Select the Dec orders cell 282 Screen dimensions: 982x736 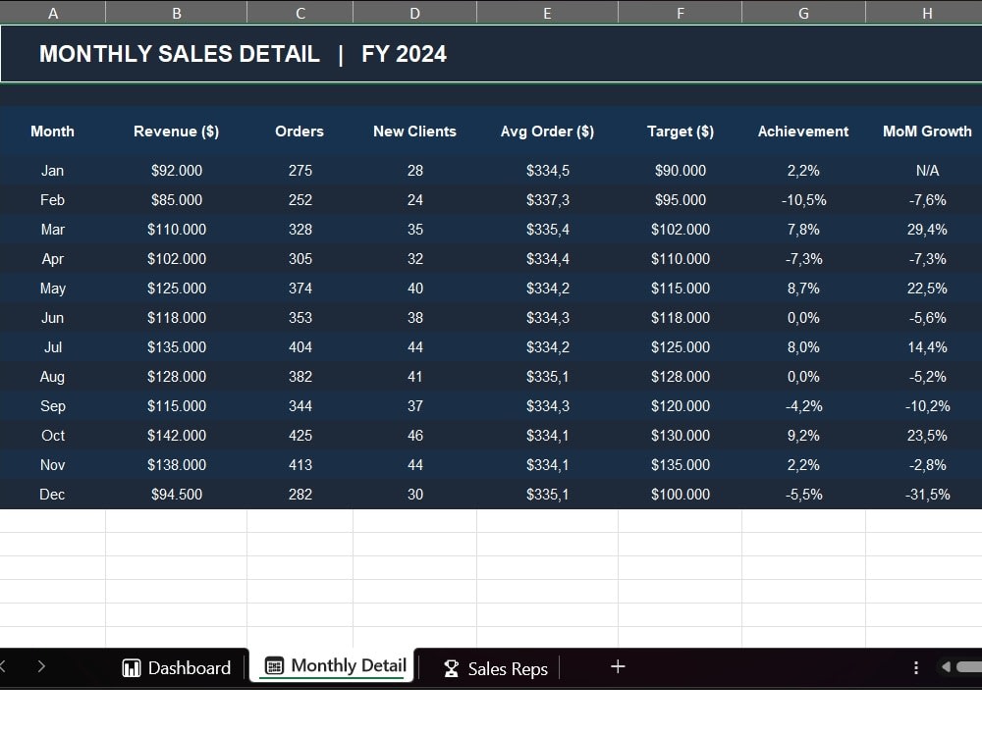click(x=300, y=494)
